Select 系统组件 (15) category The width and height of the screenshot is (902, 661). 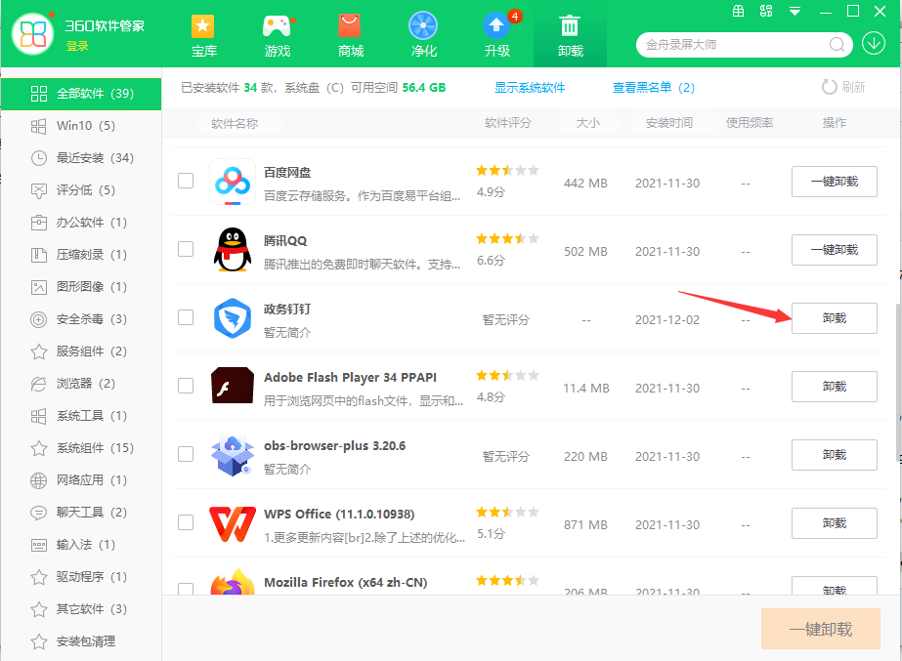(81, 448)
